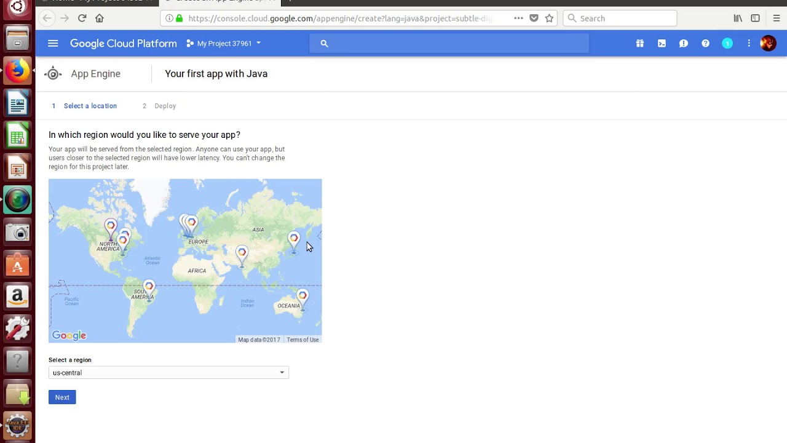Switch to step 1 Select a location

tap(84, 106)
